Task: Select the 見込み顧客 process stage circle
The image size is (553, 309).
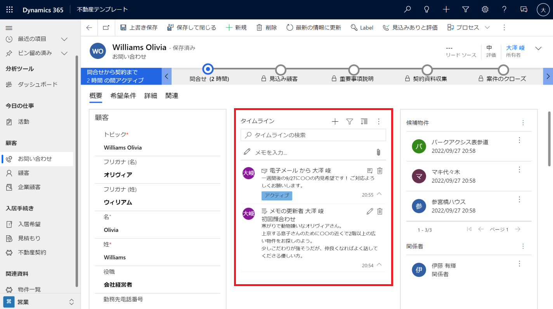Action: (280, 70)
